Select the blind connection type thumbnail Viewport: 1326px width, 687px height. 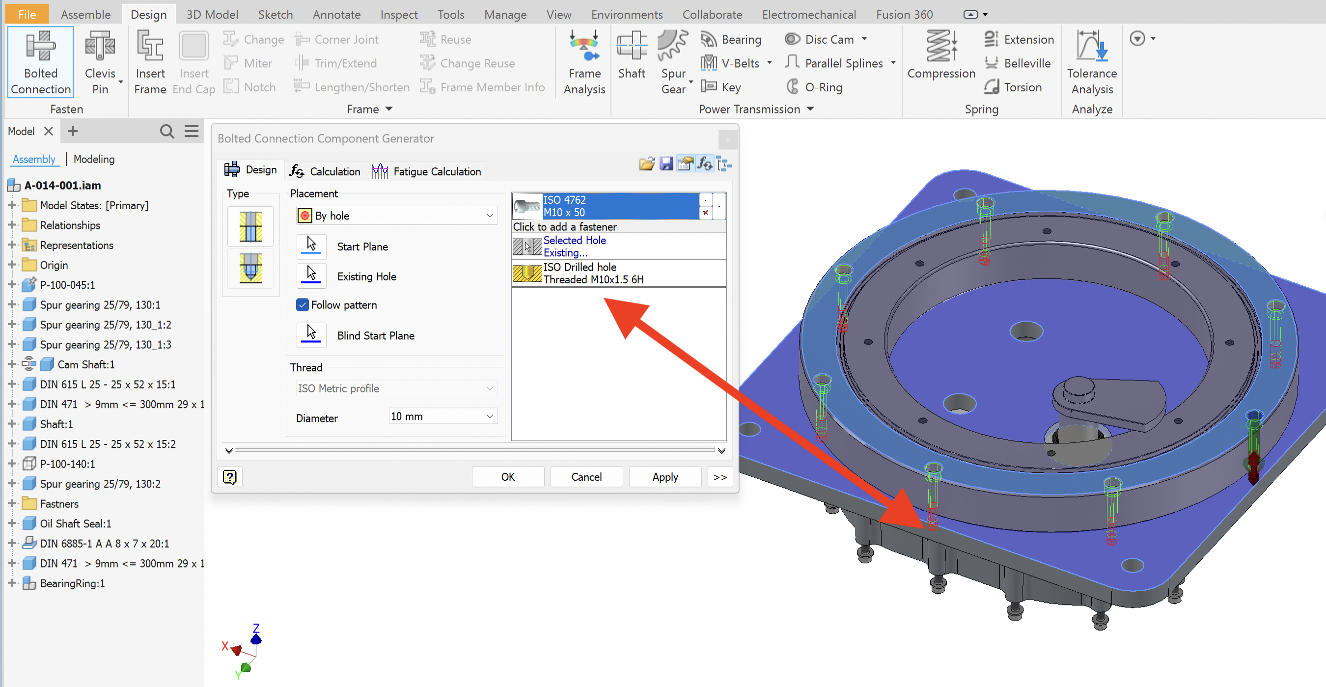(250, 268)
